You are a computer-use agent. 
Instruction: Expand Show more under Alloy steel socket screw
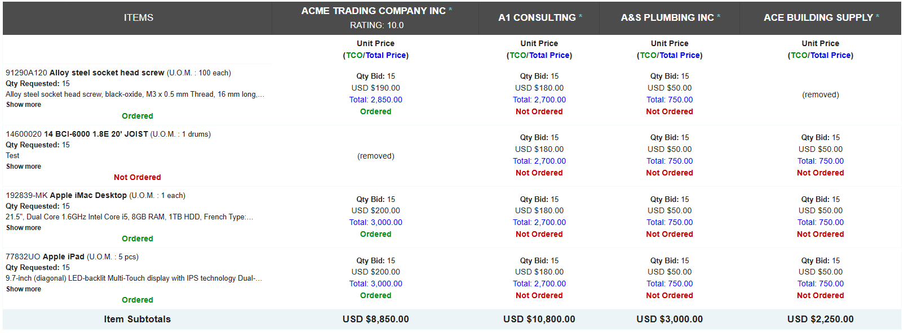point(24,105)
